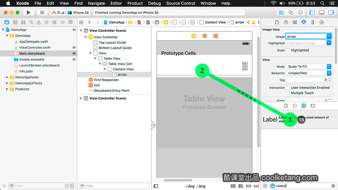338x190 pixels.
Task: Open the Mode Scale To Fill dropdown
Action: [309, 66]
